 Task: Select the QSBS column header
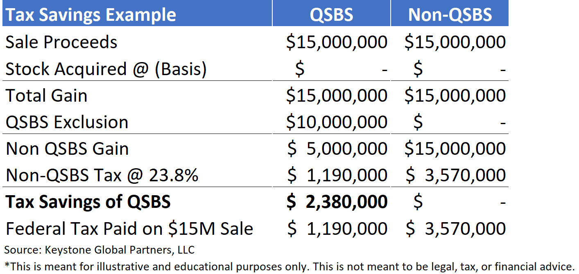pos(331,15)
